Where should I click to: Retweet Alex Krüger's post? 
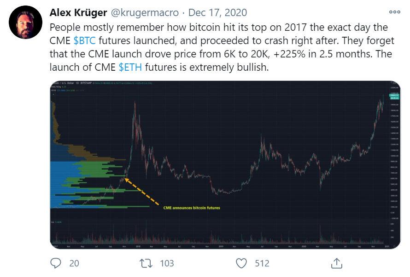[x=146, y=263]
